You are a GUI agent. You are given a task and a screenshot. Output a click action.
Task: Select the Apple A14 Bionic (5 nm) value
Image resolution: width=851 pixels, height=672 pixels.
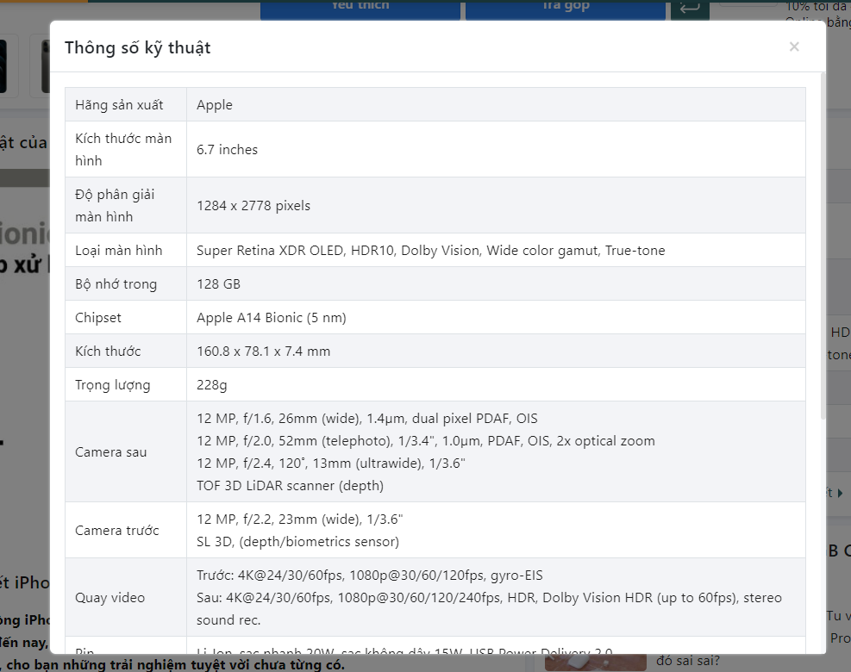pos(272,317)
